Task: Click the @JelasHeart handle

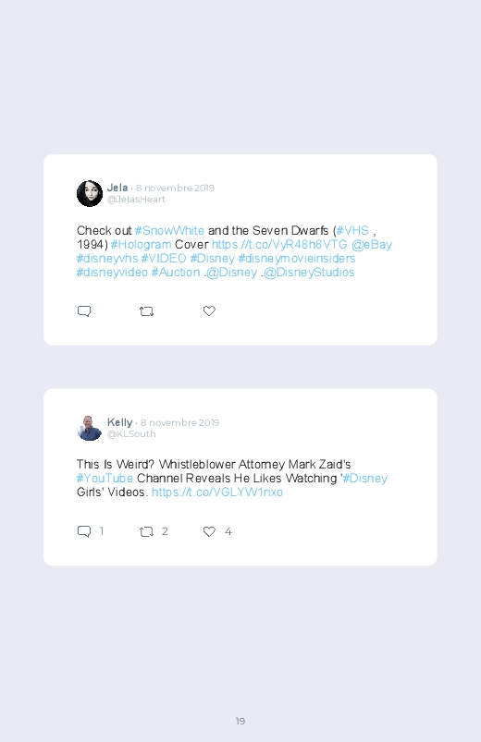Action: pos(136,200)
